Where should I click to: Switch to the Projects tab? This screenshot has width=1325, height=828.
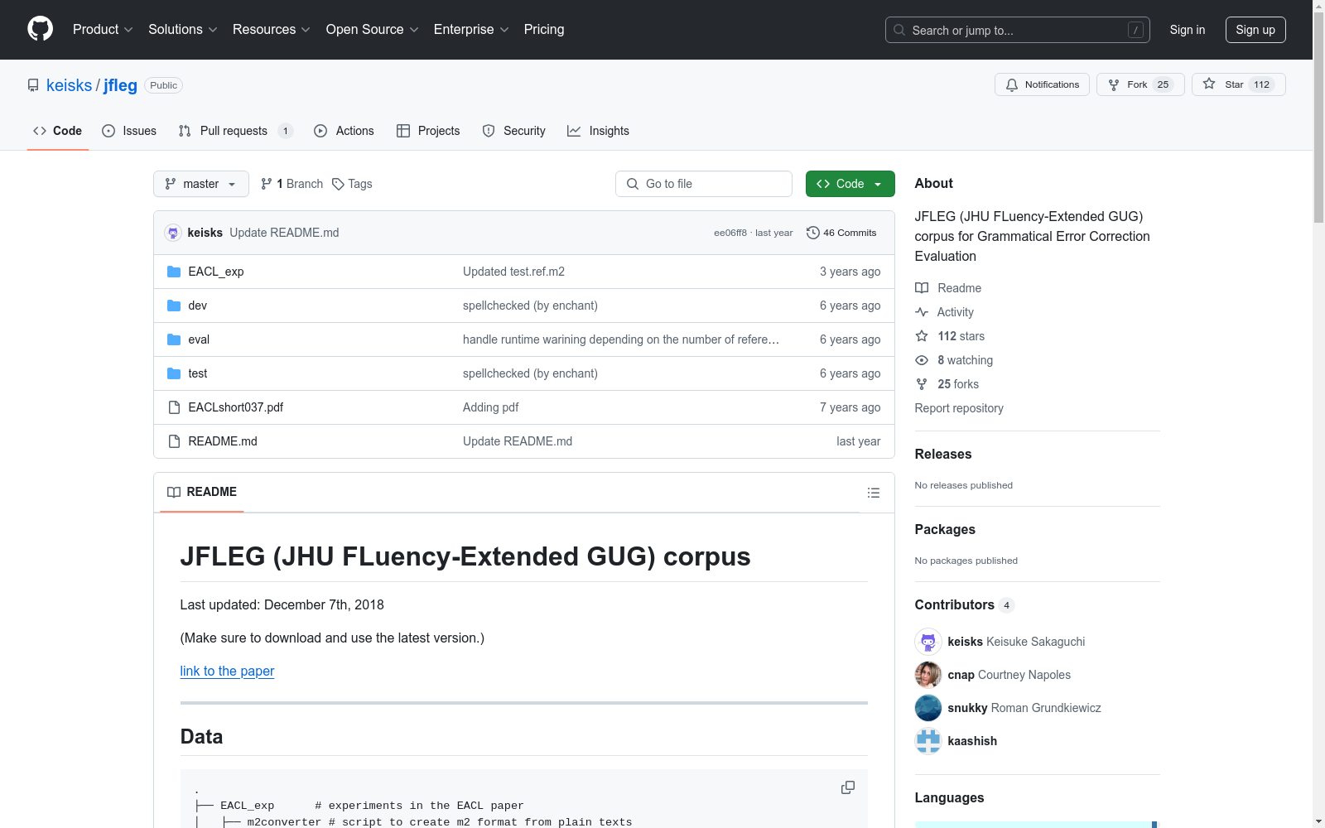coord(428,131)
